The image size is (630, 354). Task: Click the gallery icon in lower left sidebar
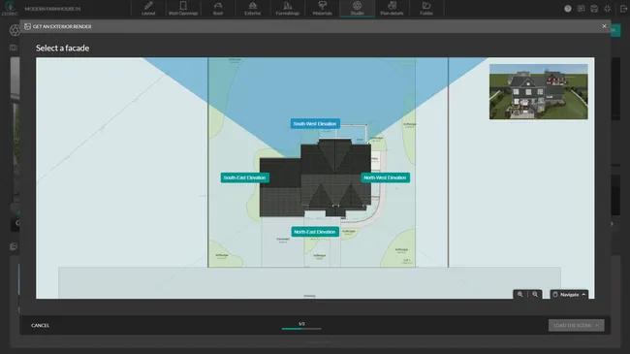(x=14, y=246)
